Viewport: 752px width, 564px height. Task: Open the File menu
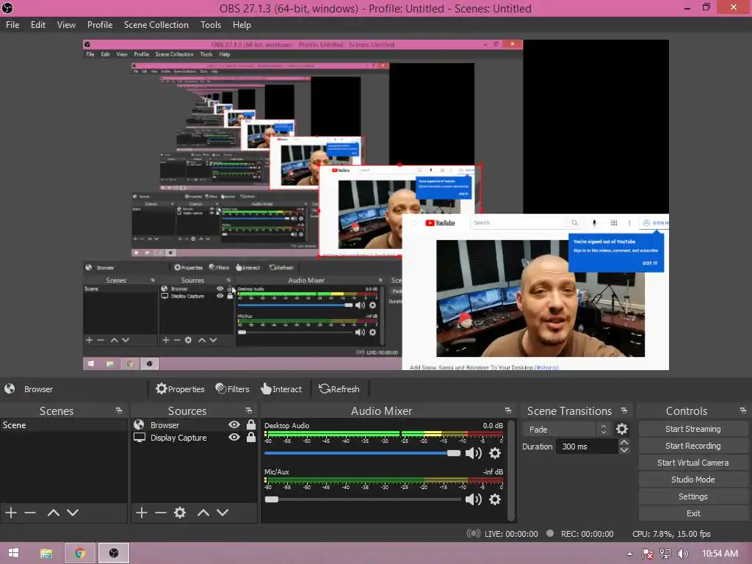[12, 25]
